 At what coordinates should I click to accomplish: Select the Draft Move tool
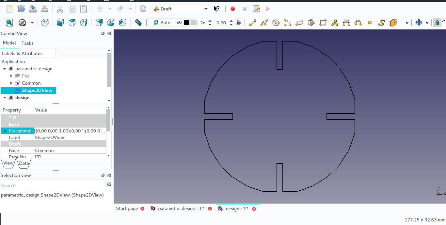[419, 22]
